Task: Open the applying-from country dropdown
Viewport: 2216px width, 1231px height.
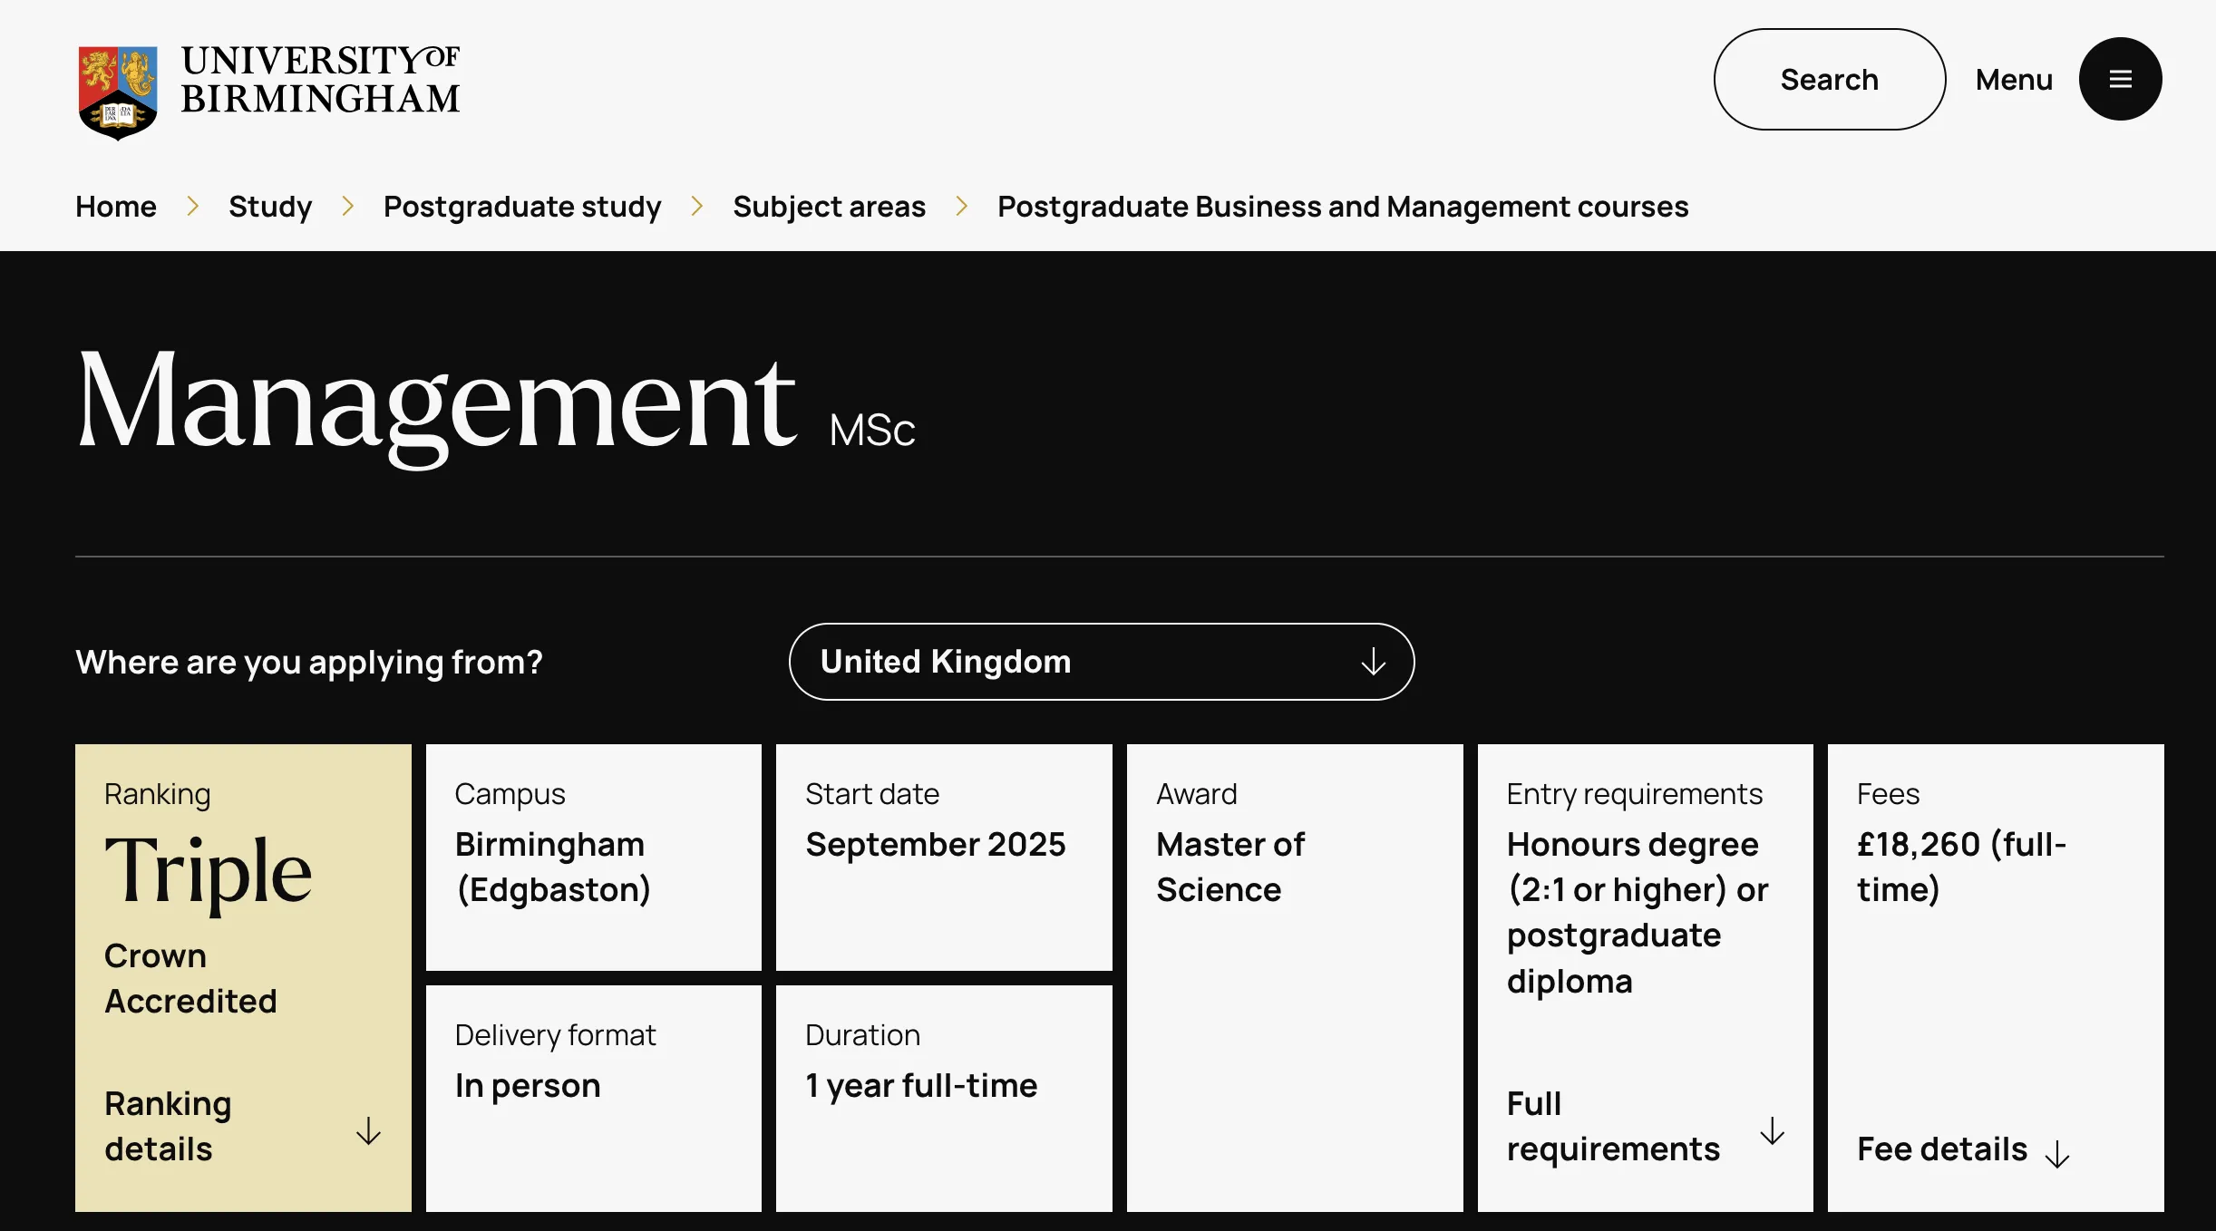Action: tap(1101, 662)
